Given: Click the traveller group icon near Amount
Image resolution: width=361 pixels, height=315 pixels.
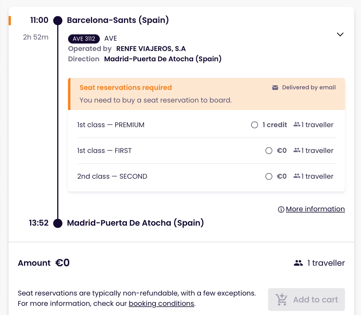Looking at the screenshot, I should click(x=298, y=263).
